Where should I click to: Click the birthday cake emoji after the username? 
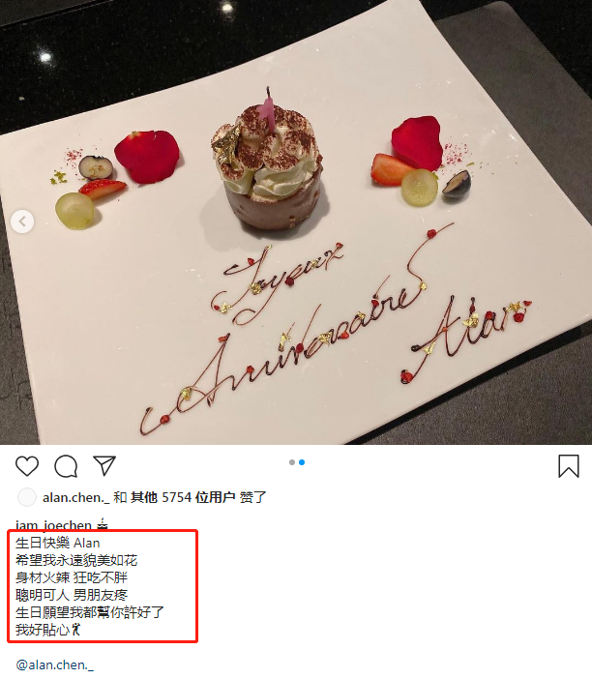point(102,524)
